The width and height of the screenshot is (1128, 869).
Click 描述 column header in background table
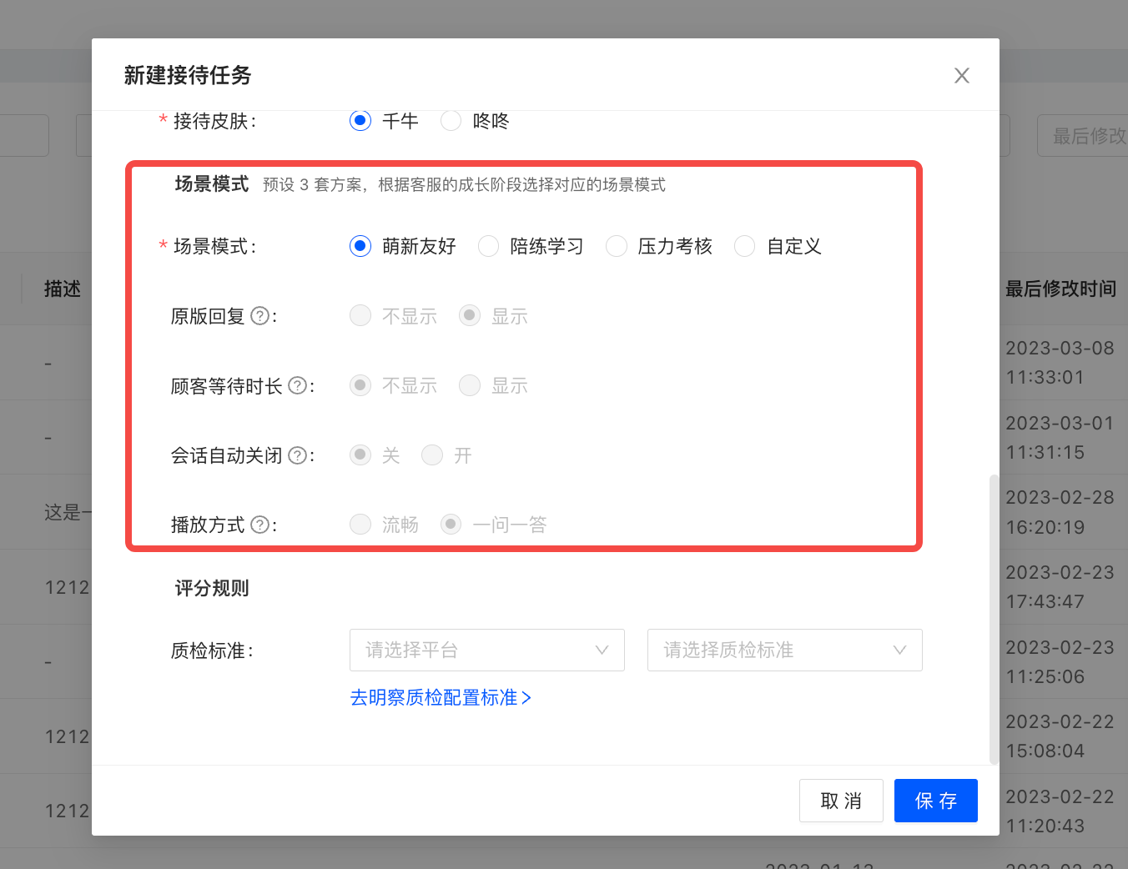pyautogui.click(x=63, y=289)
